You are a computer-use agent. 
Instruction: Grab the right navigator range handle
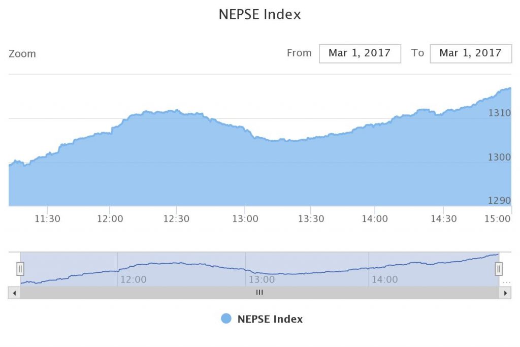(499, 268)
